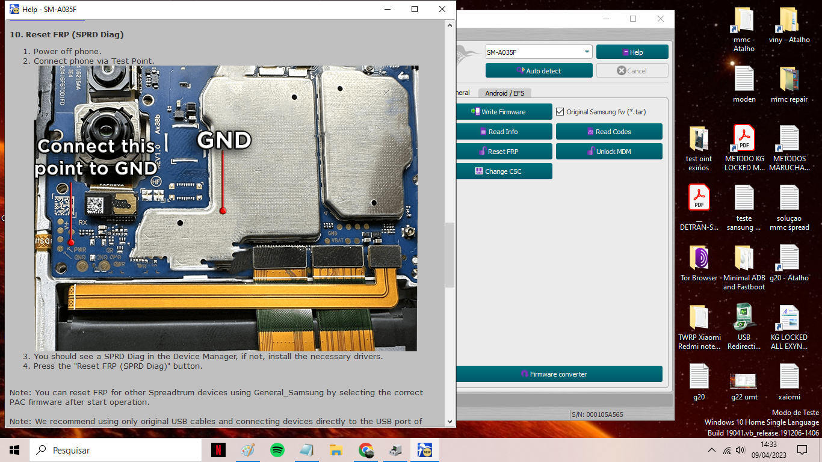822x462 pixels.
Task: Open the TWRP Xiaomi Redmi note folder
Action: [x=699, y=327]
